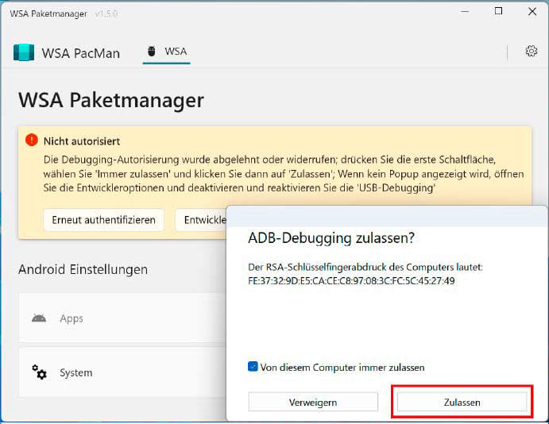Open settings via the gear icon

(532, 51)
